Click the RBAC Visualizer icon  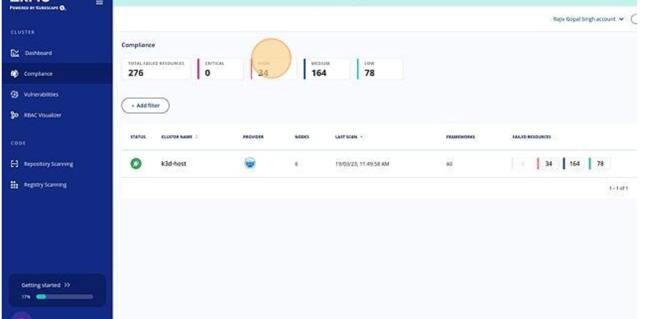click(15, 115)
